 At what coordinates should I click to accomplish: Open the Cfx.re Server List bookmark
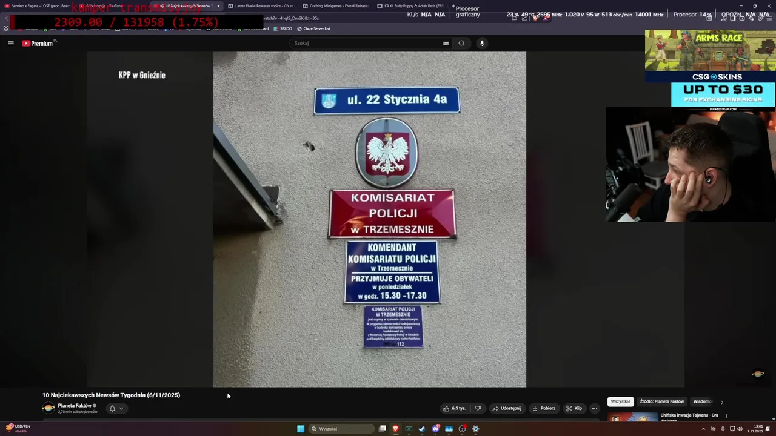click(x=313, y=28)
